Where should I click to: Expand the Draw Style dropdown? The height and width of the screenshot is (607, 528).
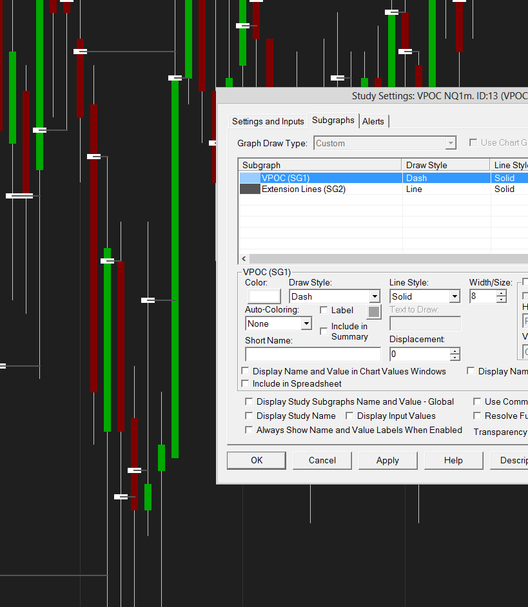point(375,296)
